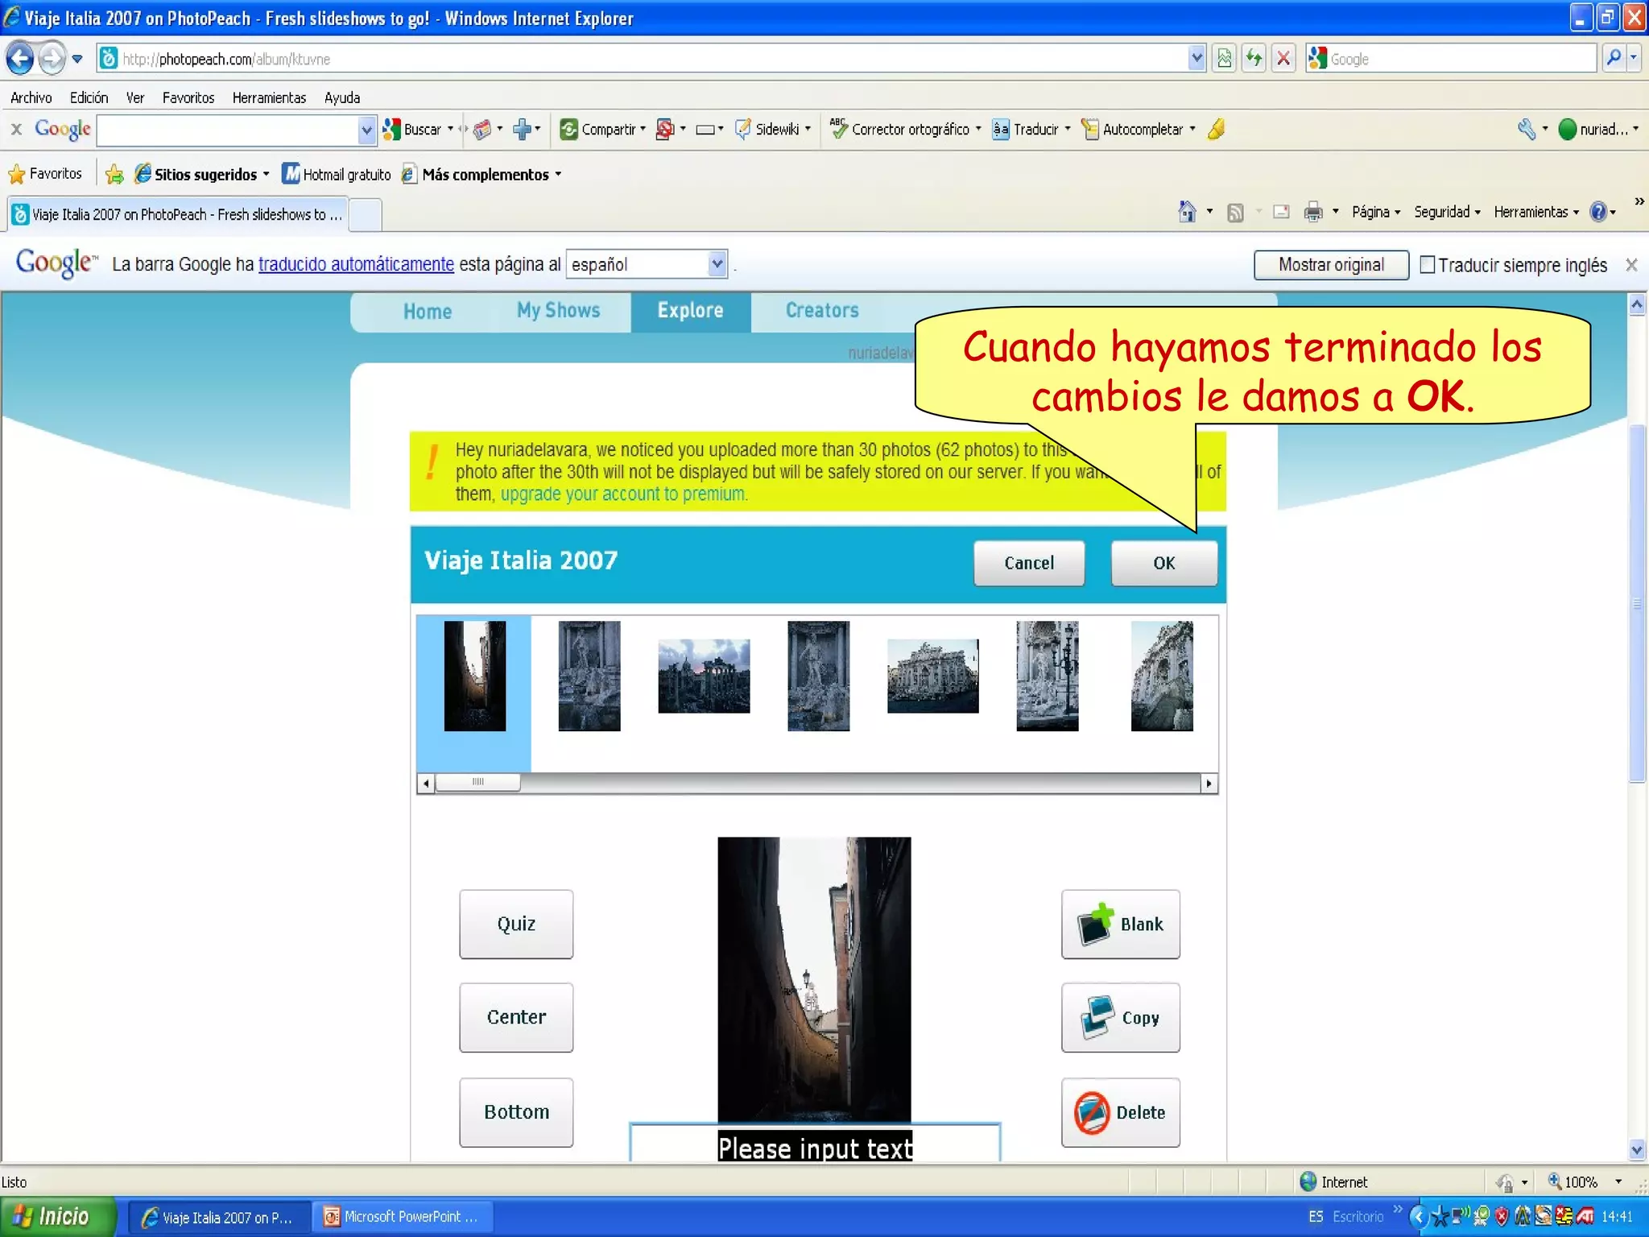Open the address bar URL dropdown
The height and width of the screenshot is (1237, 1649).
pos(1196,58)
